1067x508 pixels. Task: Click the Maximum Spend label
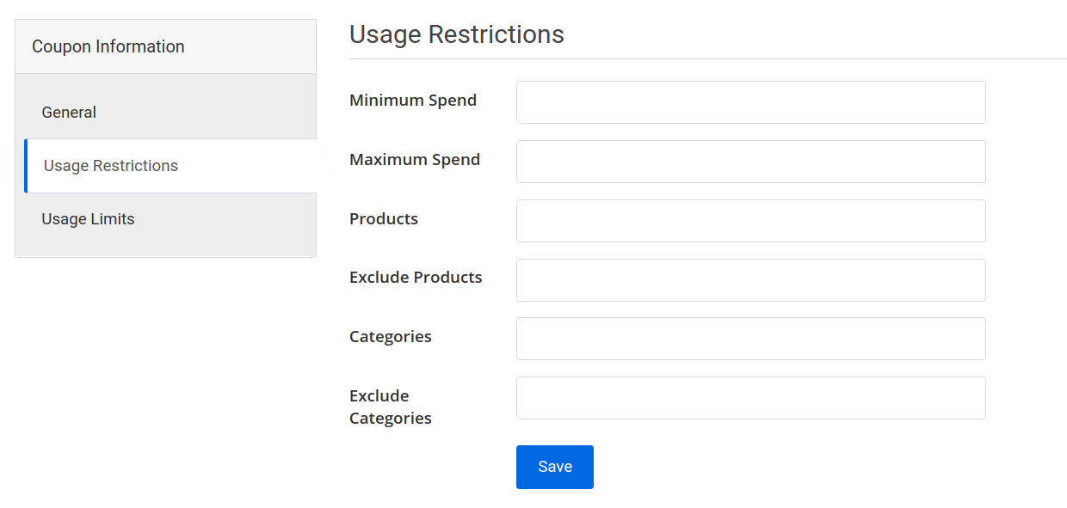point(415,160)
